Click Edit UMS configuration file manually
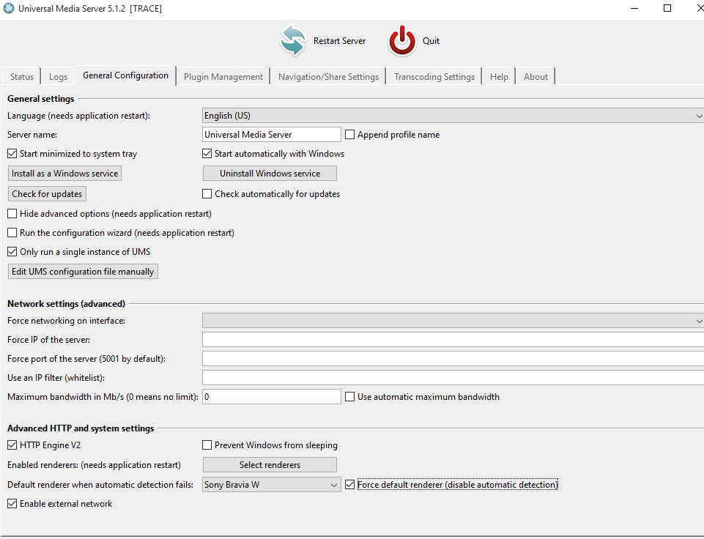704x539 pixels. (x=83, y=272)
